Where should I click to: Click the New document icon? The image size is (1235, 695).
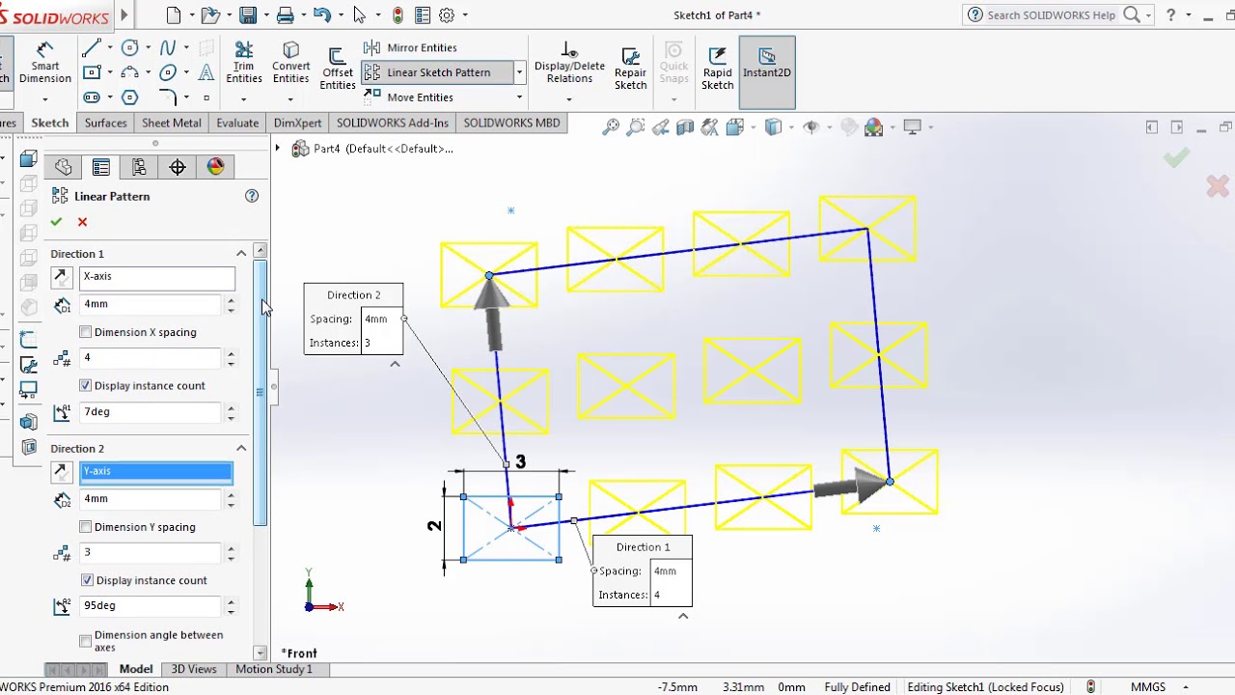tap(174, 14)
